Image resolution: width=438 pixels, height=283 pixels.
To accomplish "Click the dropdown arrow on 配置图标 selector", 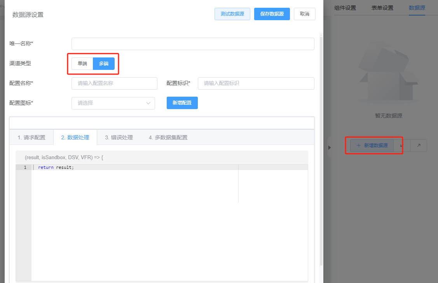I will point(148,103).
